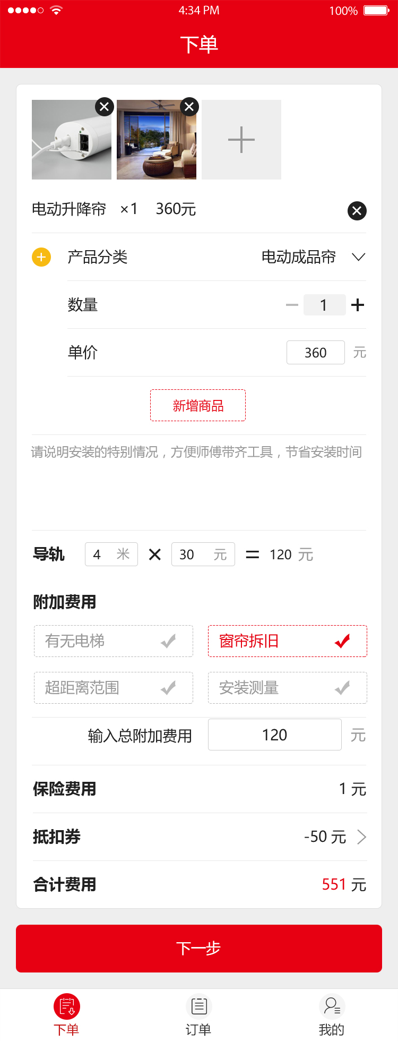Viewport: 398px width, 1041px height.
Task: Switch to the 订单 orders tab
Action: click(199, 1015)
